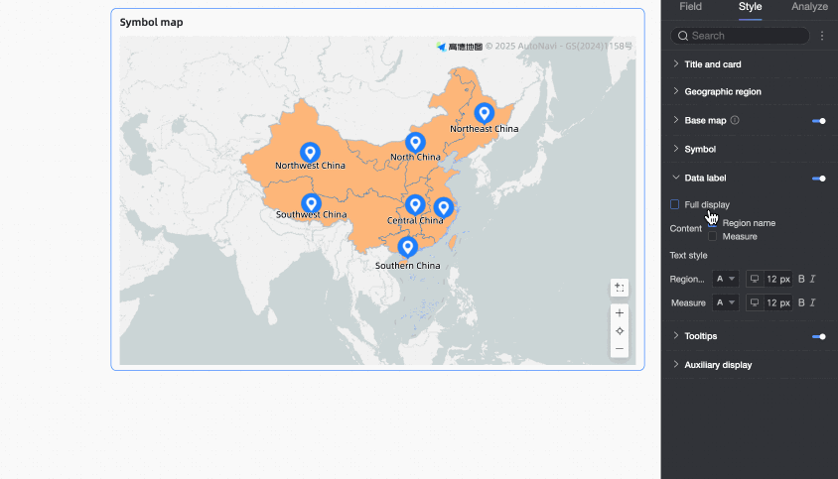
Task: Open the Measure text color dropdown
Action: click(x=725, y=302)
